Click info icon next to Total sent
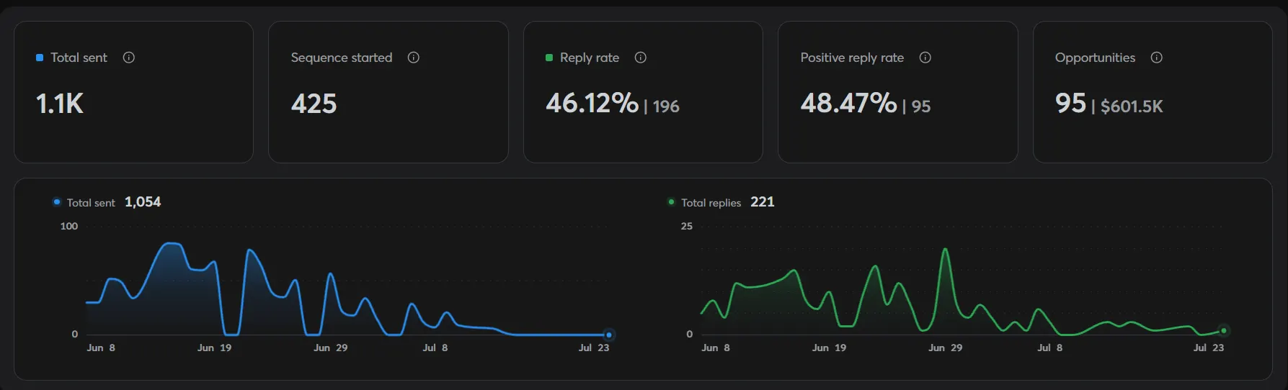 click(129, 58)
